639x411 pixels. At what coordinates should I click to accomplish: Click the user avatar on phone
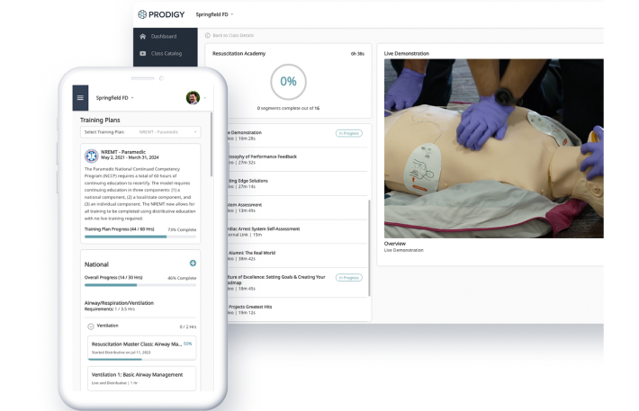pyautogui.click(x=193, y=98)
